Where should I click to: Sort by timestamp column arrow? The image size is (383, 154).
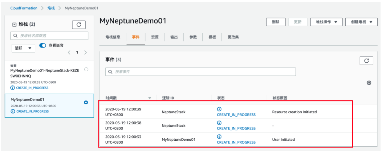pyautogui.click(x=149, y=98)
